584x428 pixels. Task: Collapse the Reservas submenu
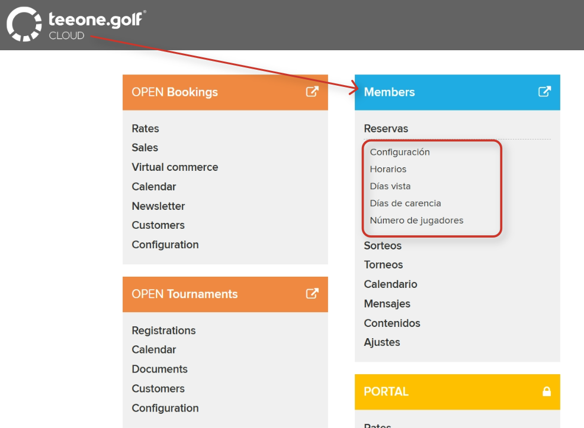[x=386, y=128]
